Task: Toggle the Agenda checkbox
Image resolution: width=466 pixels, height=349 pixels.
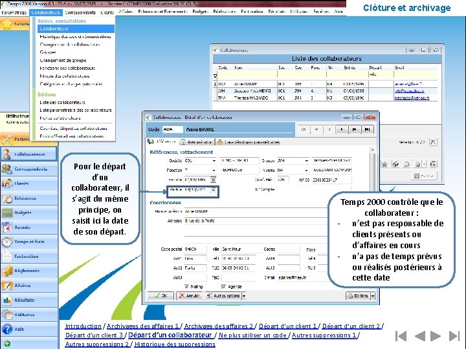Action: 223,286
